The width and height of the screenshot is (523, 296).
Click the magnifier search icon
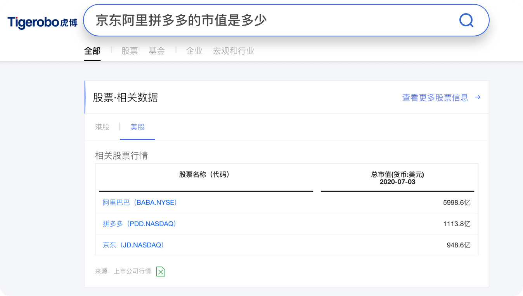pos(466,20)
